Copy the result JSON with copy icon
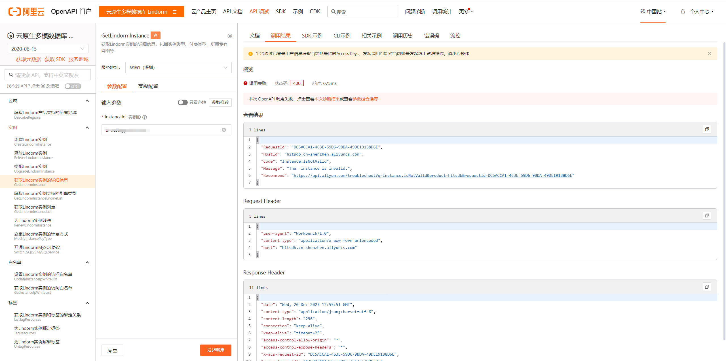Screen dimensions: 726x361 [x=707, y=129]
